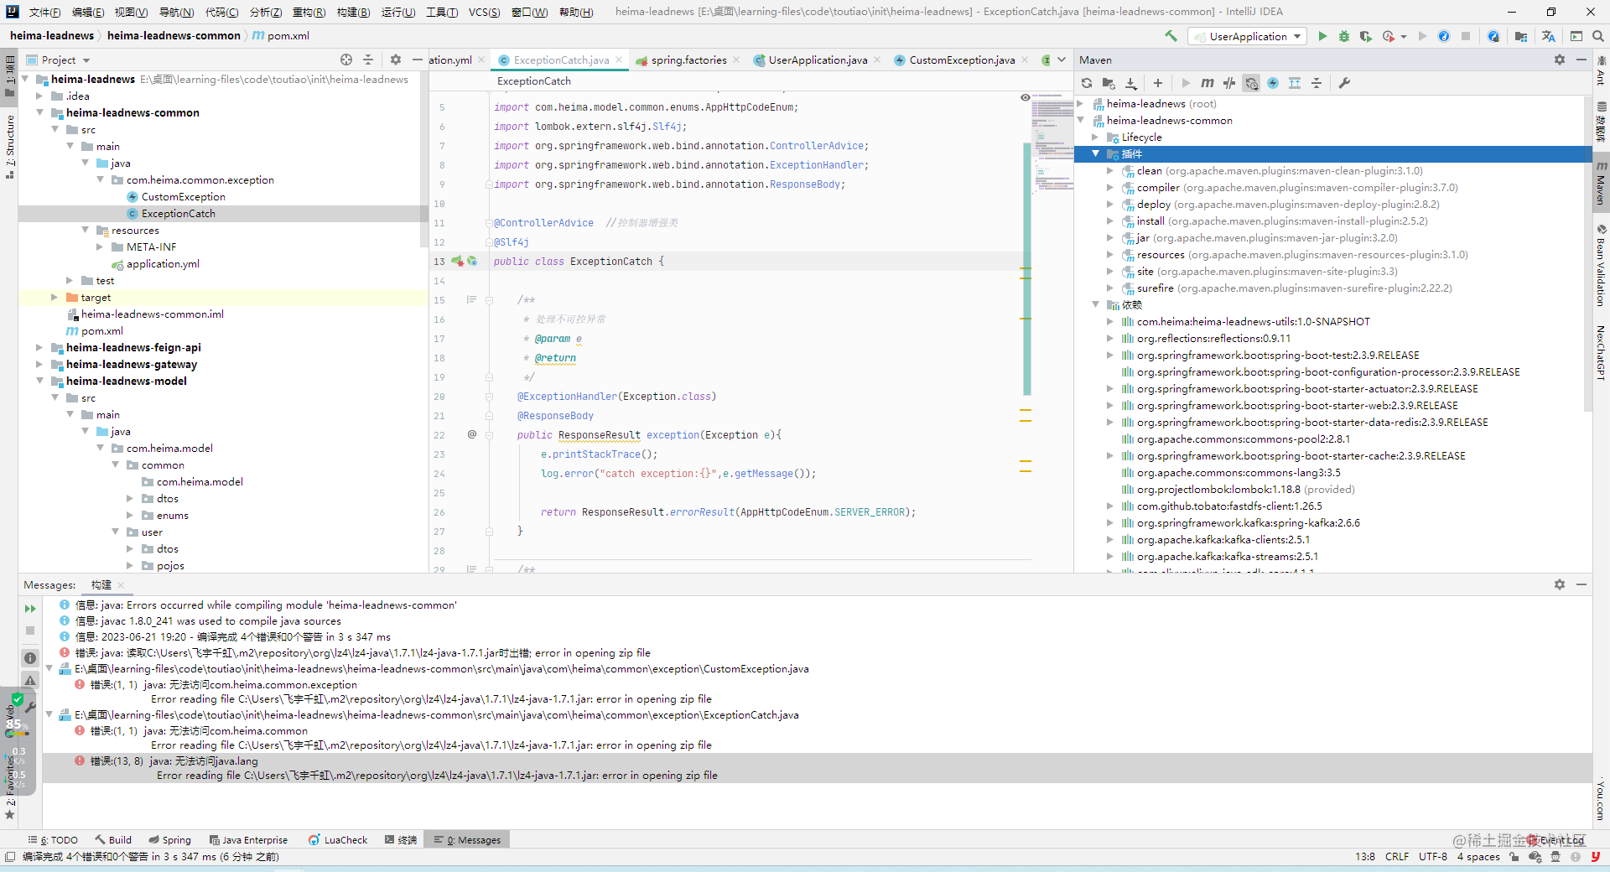Click the Project tree vertical scrollbar
The height and width of the screenshot is (872, 1610).
click(x=423, y=159)
